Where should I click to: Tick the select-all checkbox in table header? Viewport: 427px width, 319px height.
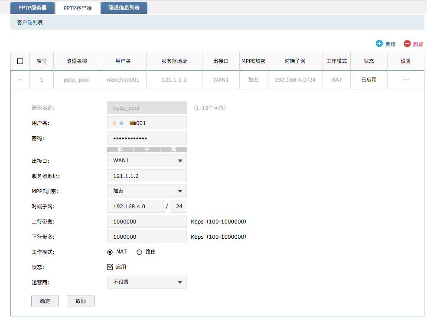click(20, 61)
